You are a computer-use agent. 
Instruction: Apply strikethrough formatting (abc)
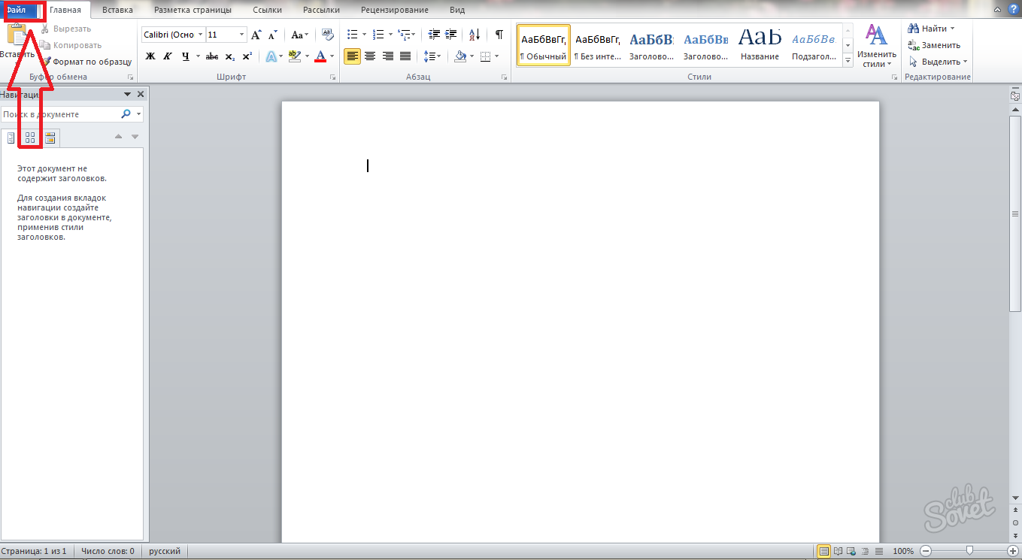(x=212, y=56)
